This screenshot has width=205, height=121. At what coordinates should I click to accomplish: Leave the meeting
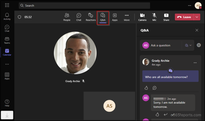184,17
